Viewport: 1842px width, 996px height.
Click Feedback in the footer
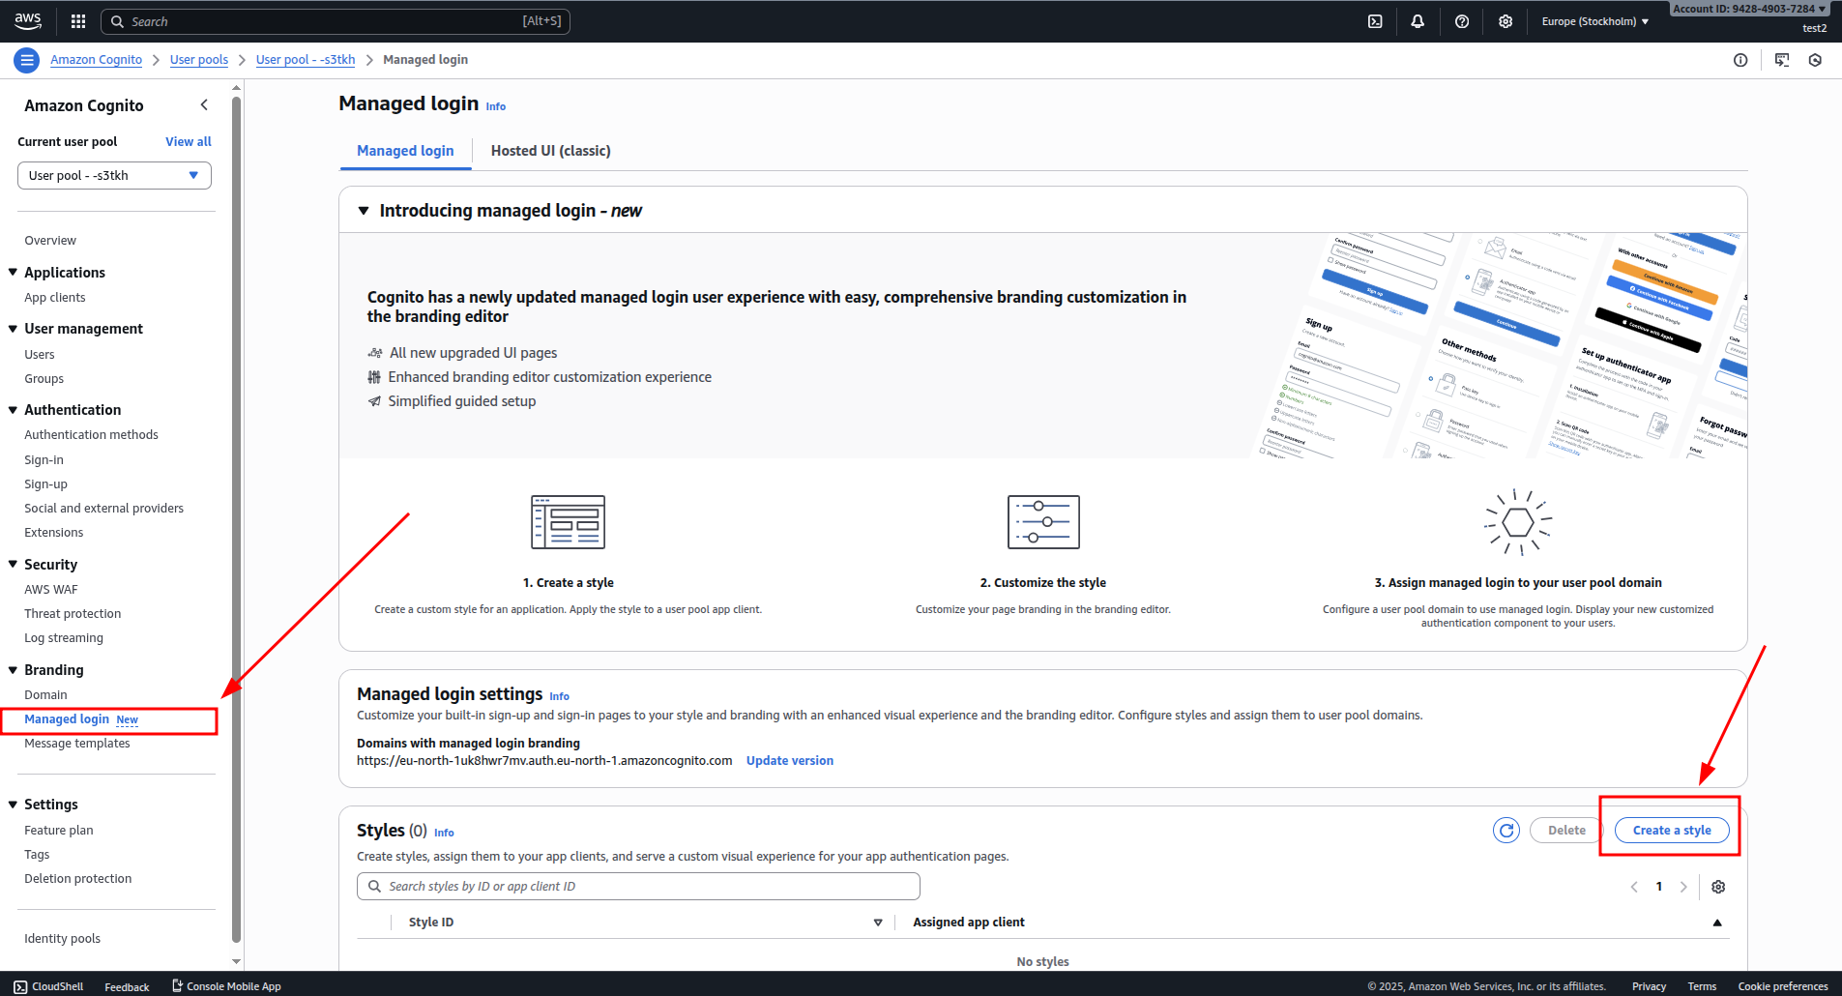click(x=127, y=987)
